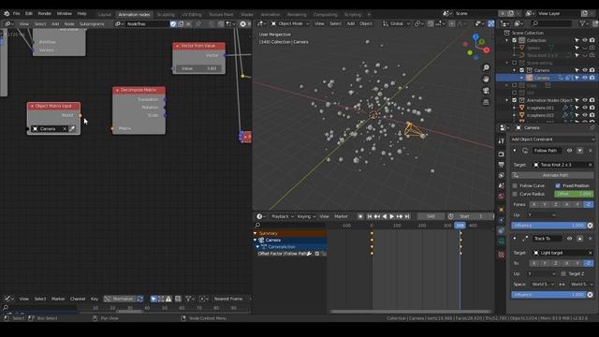Clear Light target from Track To constraint
599x337 pixels.
[590, 253]
